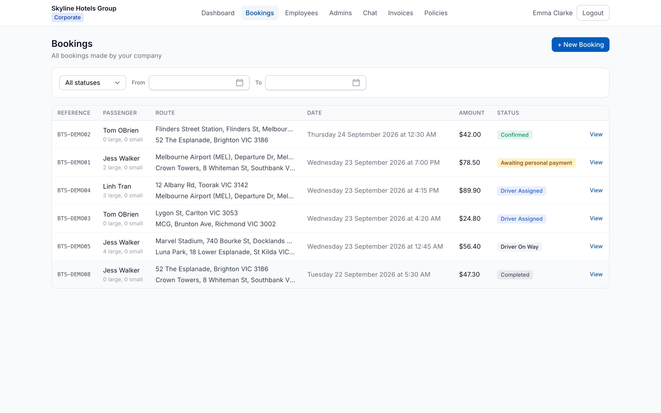661x413 pixels.
Task: Click the Status column header
Action: pyautogui.click(x=508, y=113)
